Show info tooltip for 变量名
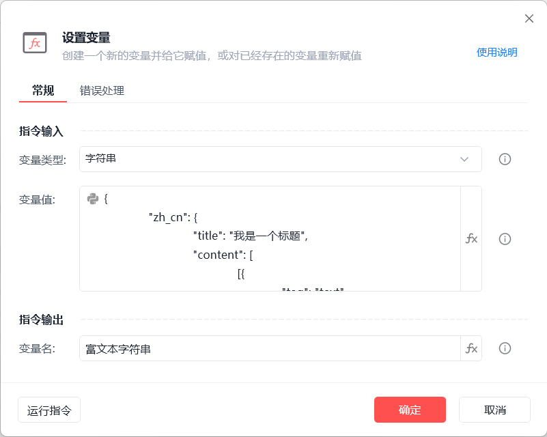Screen dimensions: 547x437 tap(505, 348)
